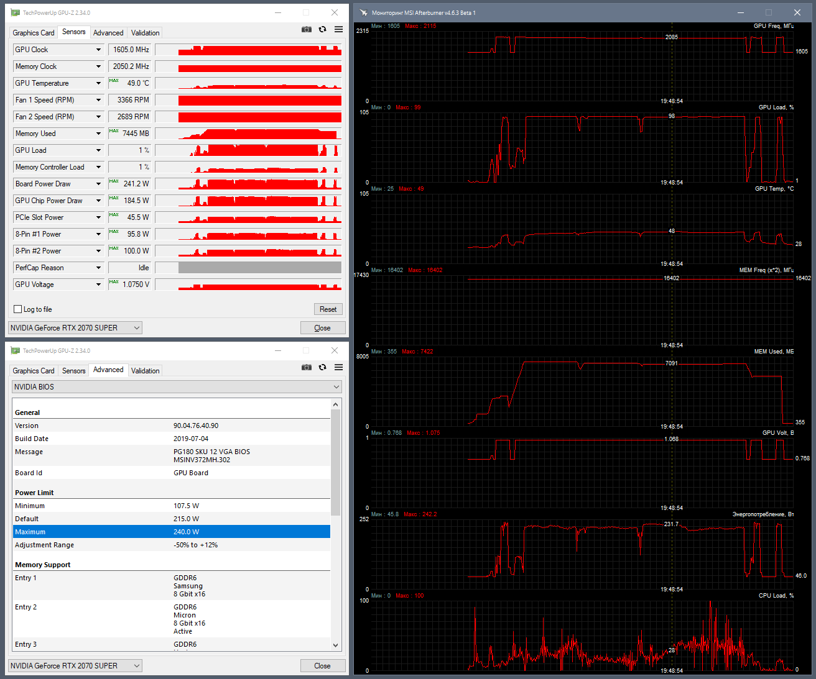Select the Maximum 240.0 W power limit row
This screenshot has height=679, width=816.
coord(172,532)
